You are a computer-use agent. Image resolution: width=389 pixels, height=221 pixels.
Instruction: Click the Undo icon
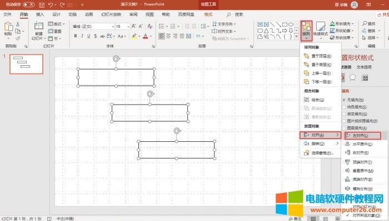pos(51,4)
